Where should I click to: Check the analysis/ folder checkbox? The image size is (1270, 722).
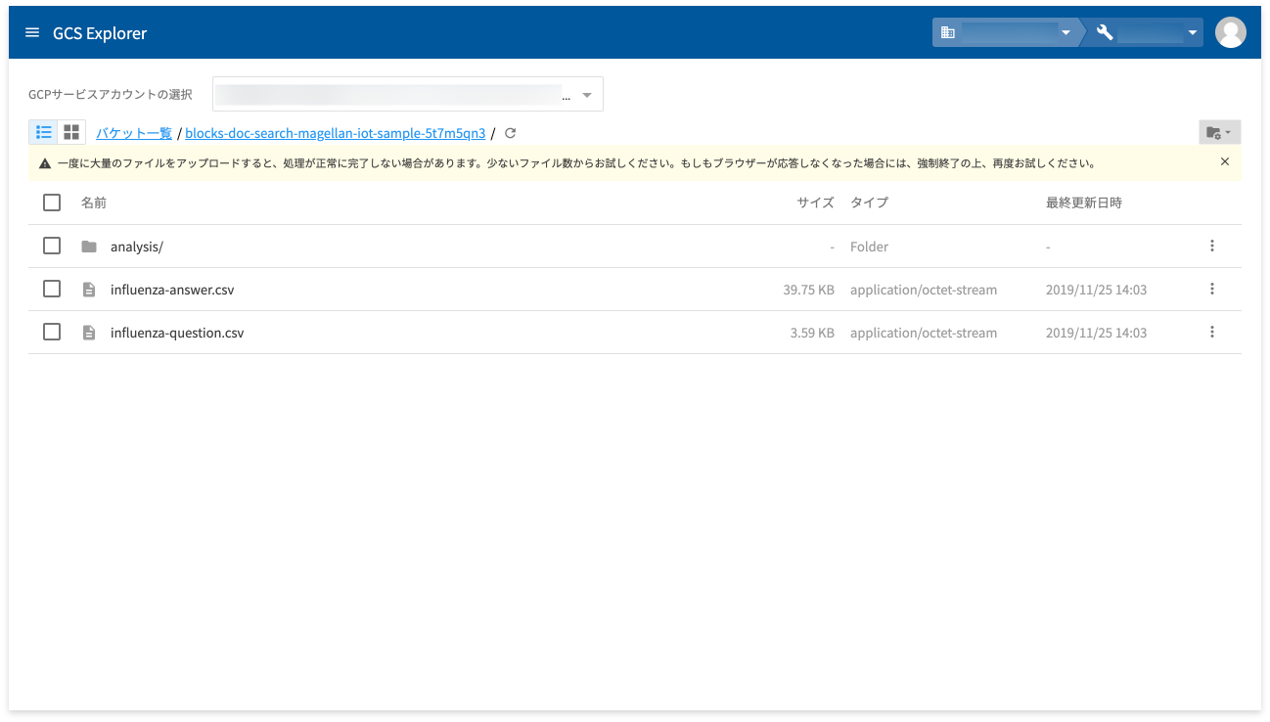(52, 246)
